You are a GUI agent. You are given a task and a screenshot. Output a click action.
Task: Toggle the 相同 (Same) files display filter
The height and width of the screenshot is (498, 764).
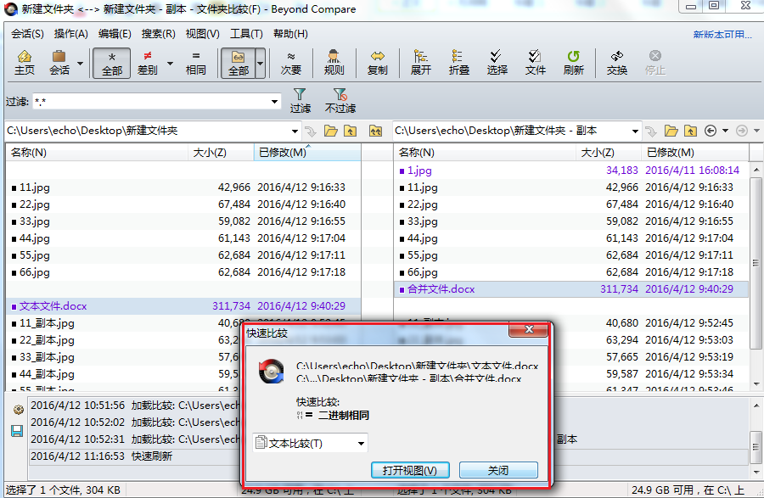point(196,62)
